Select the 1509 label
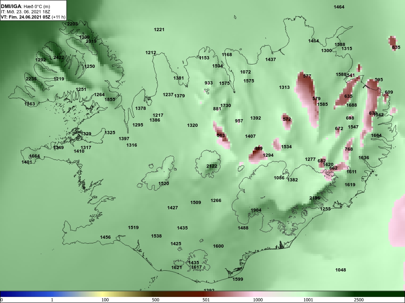 click(x=196, y=202)
